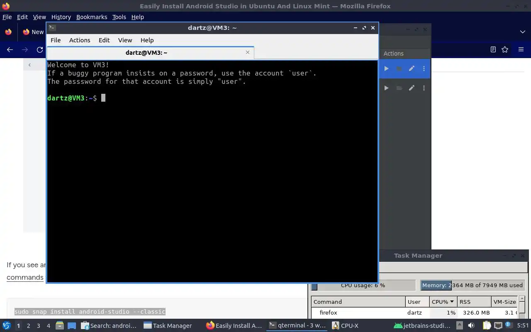The image size is (531, 332).
Task: Switch to workspace 4
Action: pyautogui.click(x=48, y=326)
